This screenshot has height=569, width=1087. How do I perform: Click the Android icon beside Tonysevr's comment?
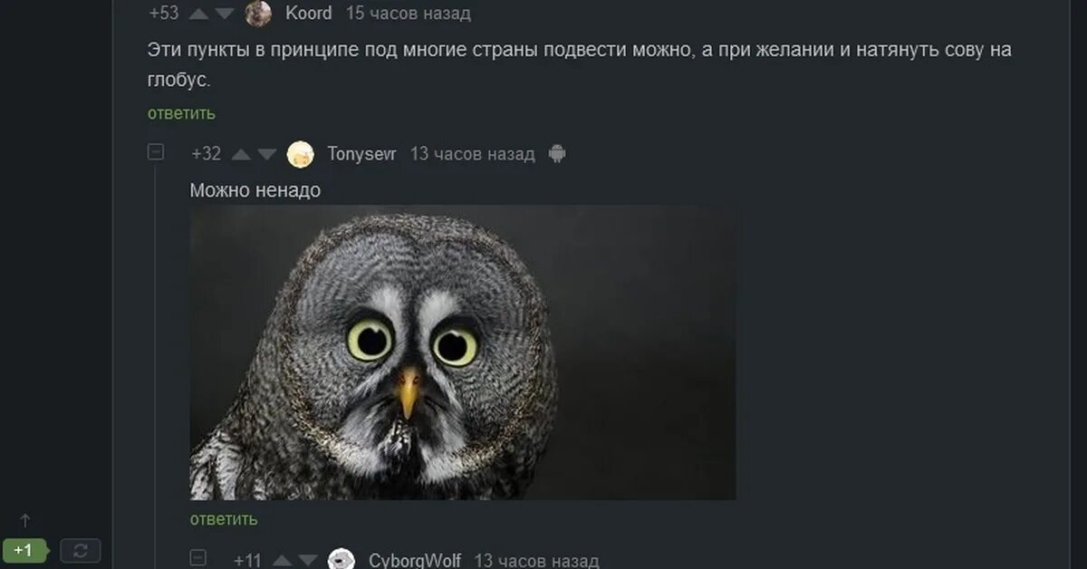557,154
